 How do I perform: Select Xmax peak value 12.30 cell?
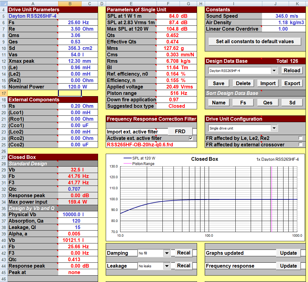(70, 61)
